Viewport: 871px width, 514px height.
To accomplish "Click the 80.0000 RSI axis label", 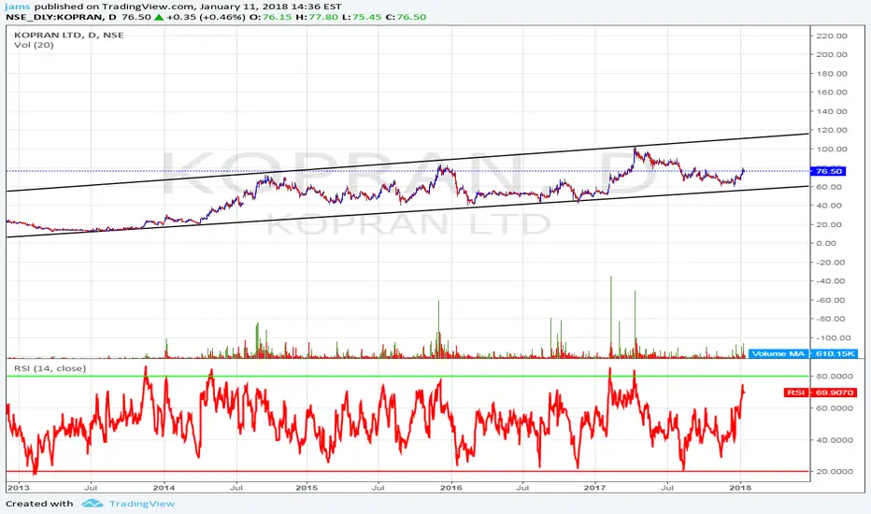I will point(835,377).
